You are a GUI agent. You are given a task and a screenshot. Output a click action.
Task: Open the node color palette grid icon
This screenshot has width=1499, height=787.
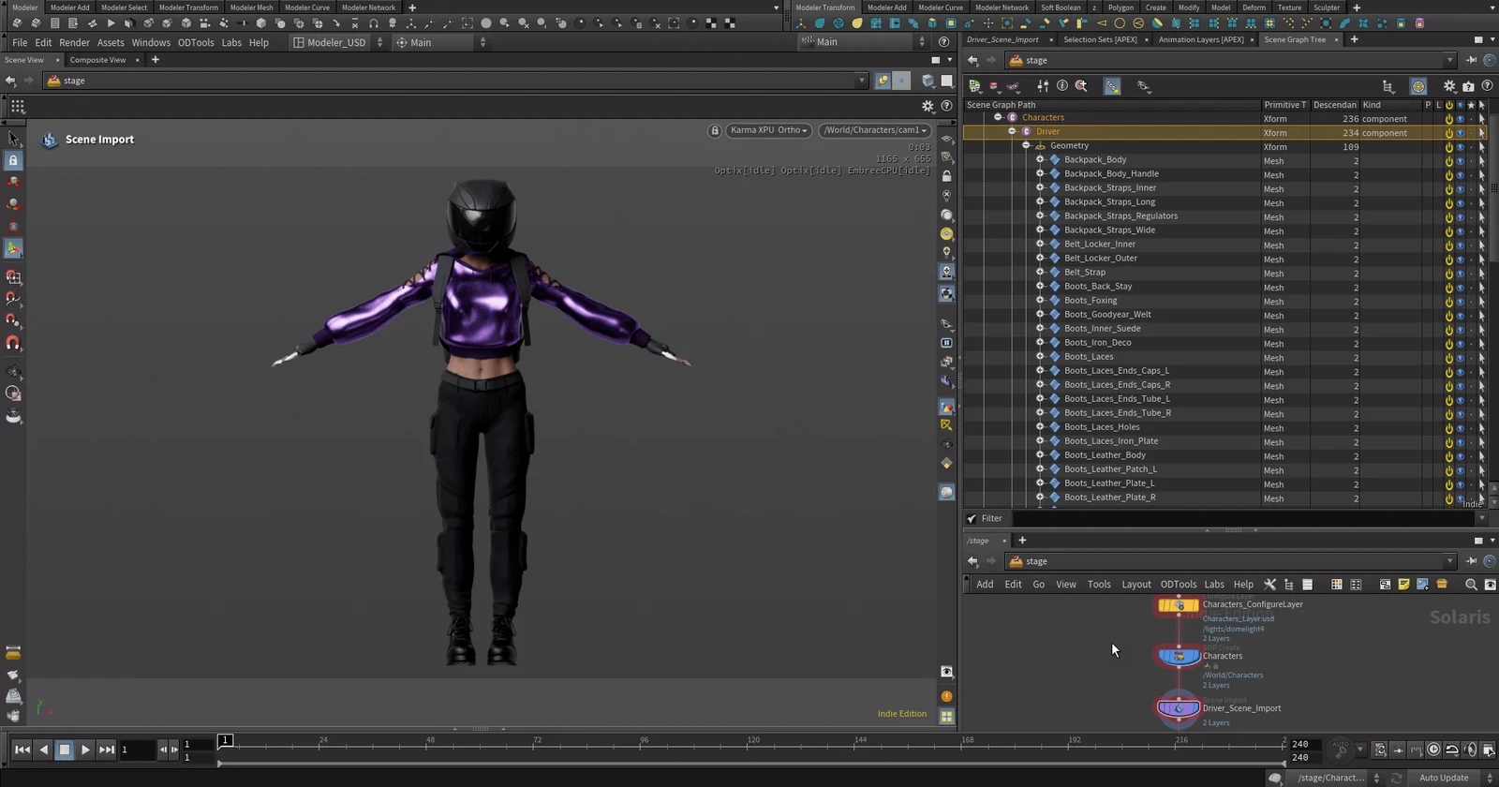click(x=1337, y=585)
